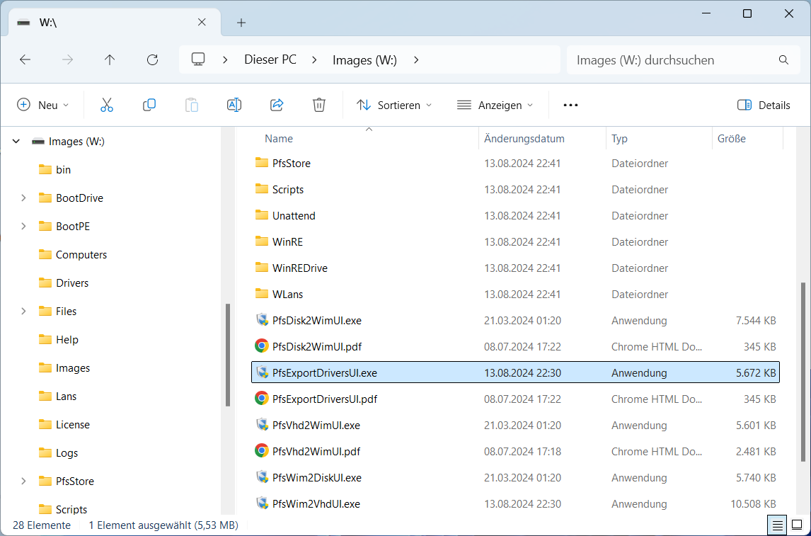Click the Copy icon in toolbar
811x536 pixels.
coord(149,105)
